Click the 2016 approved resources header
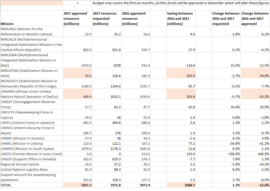The width and height of the screenshot is (270, 191). tap(136, 18)
